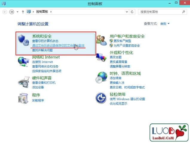Close the Control Panel window

(185, 3)
